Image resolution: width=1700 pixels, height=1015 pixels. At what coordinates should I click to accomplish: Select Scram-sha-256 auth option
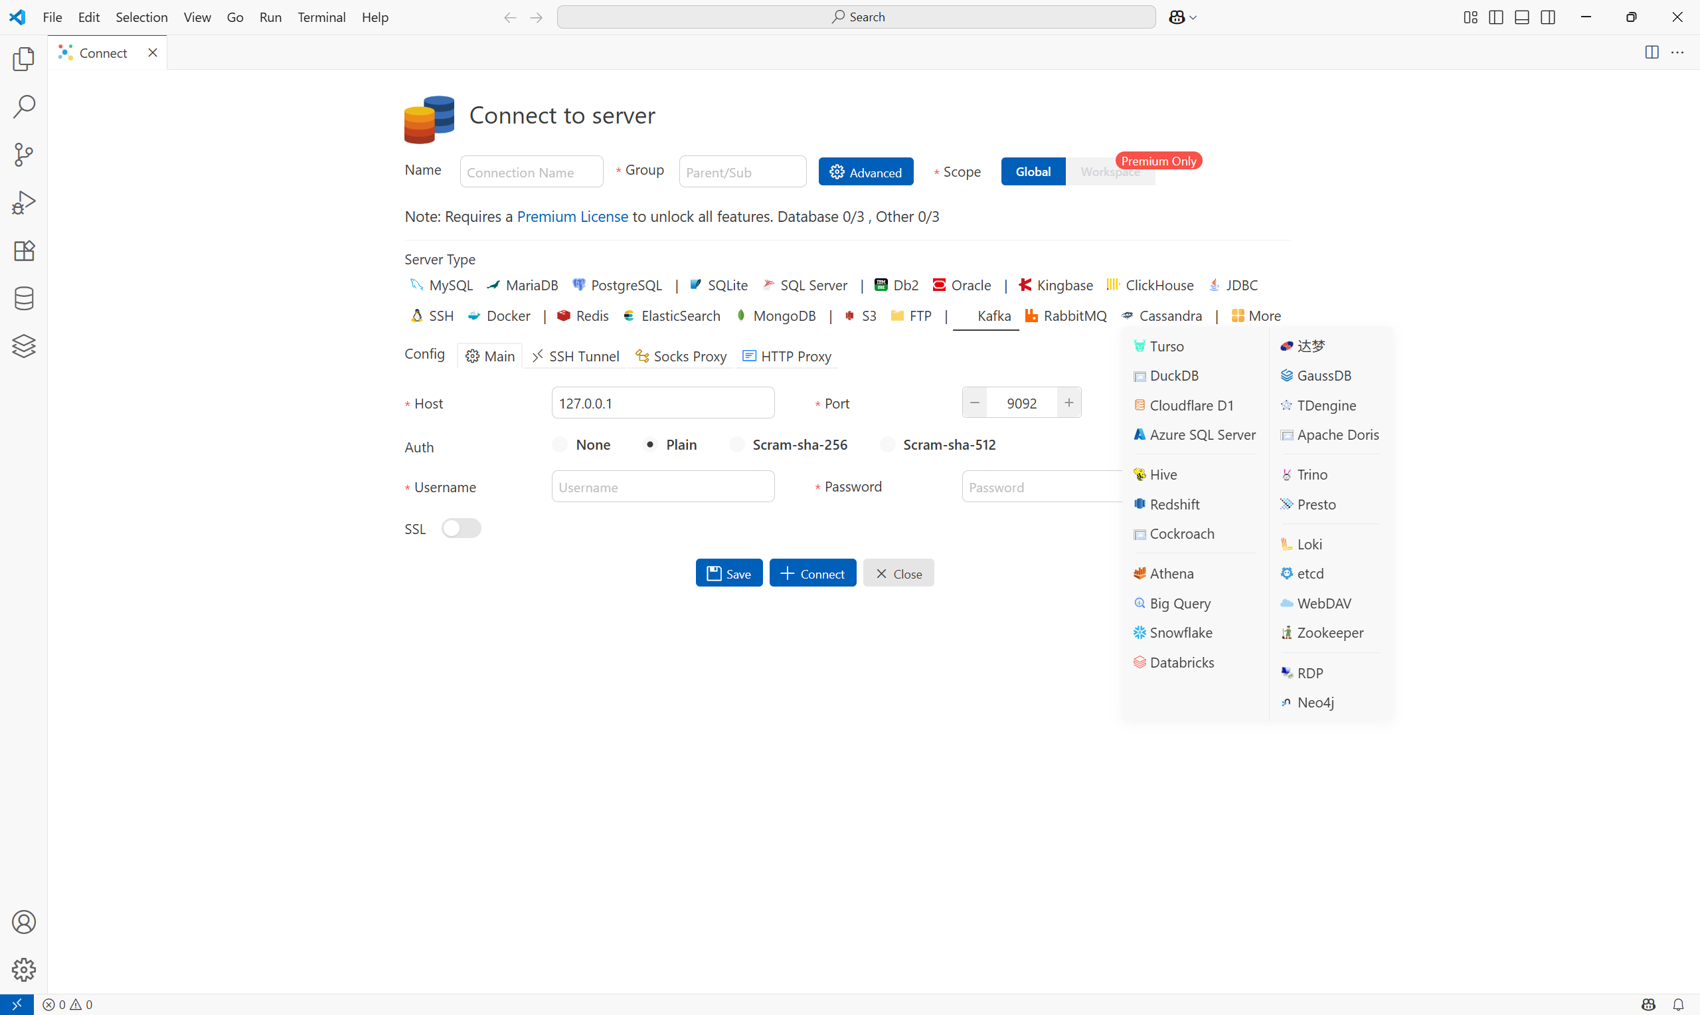pyautogui.click(x=737, y=444)
